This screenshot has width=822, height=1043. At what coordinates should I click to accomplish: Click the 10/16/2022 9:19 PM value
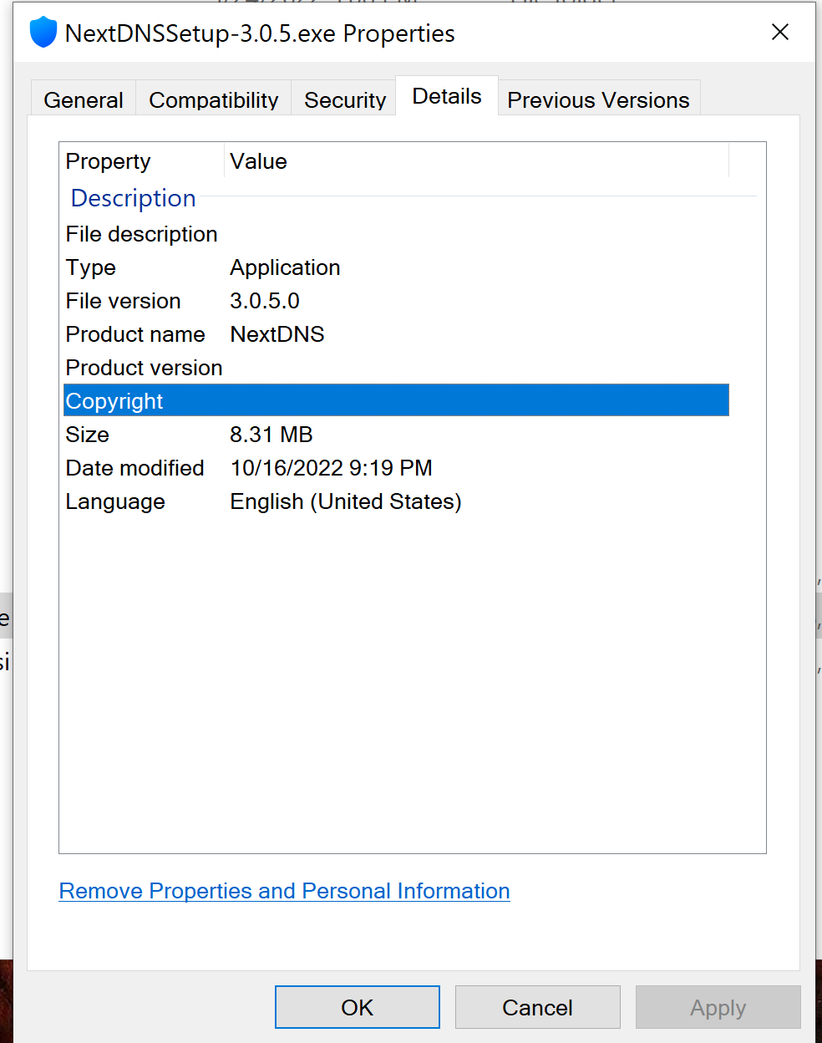point(331,468)
